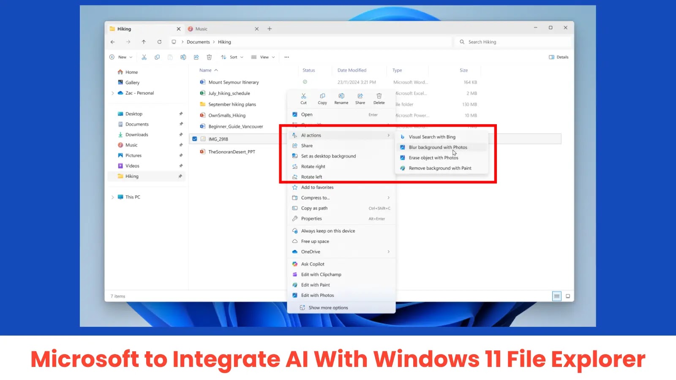
Task: Click Documents in the address breadcrumb
Action: (x=198, y=42)
